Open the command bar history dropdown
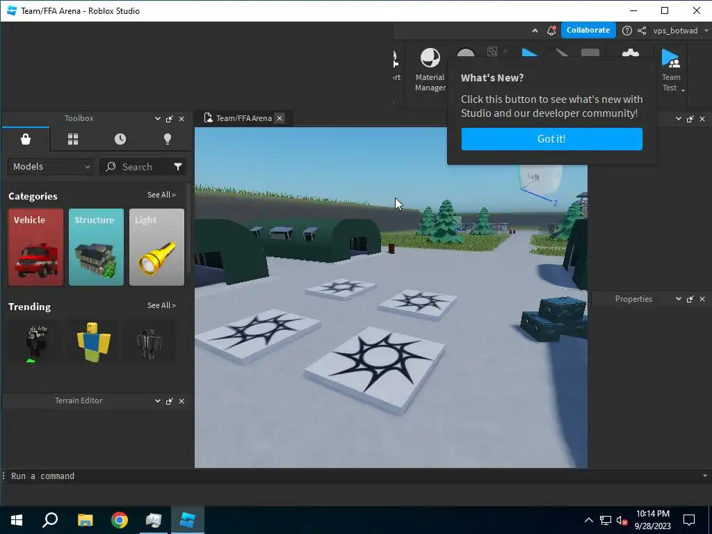Image resolution: width=712 pixels, height=534 pixels. (x=705, y=476)
